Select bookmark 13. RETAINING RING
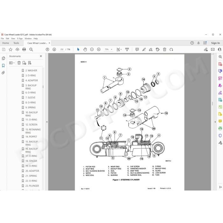Screen dimensions: 223x223 [x=33, y=131]
